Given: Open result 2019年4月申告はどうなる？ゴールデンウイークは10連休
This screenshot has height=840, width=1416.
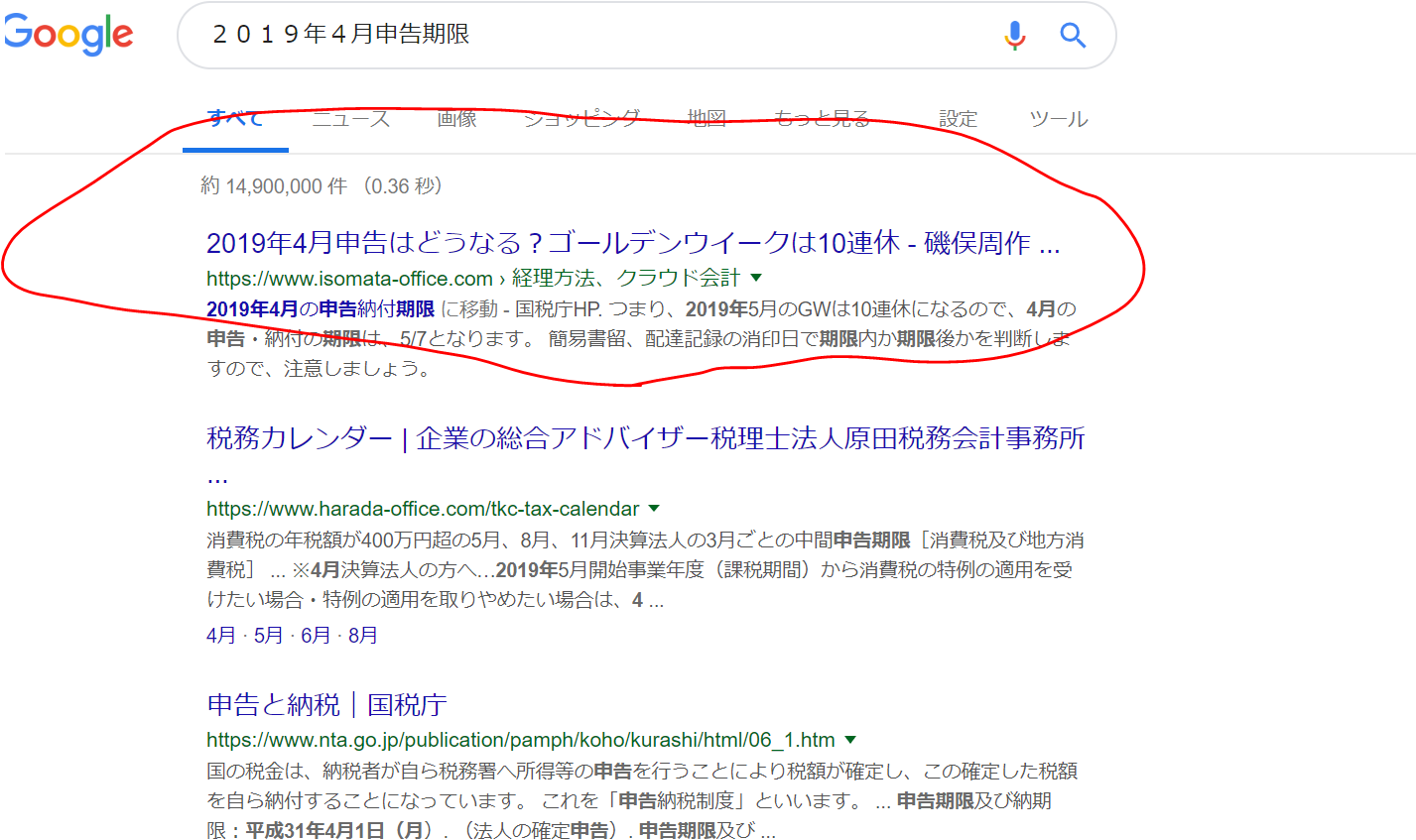Looking at the screenshot, I should coord(633,243).
